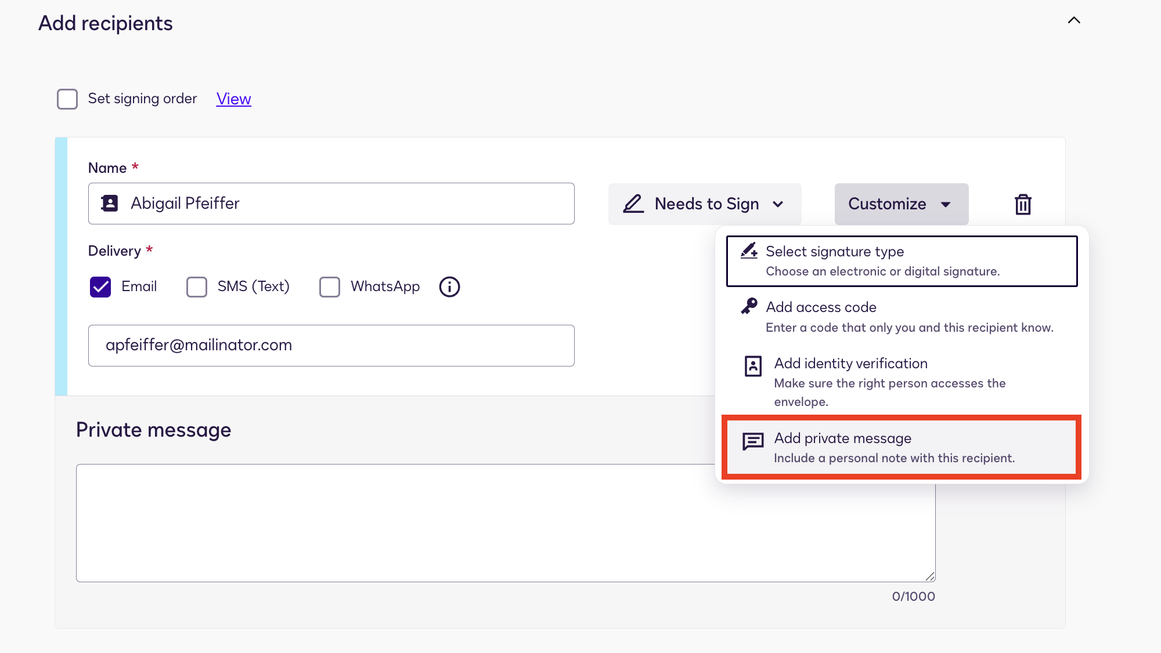The height and width of the screenshot is (653, 1161).
Task: Click the Add recipients heading
Action: (x=106, y=23)
